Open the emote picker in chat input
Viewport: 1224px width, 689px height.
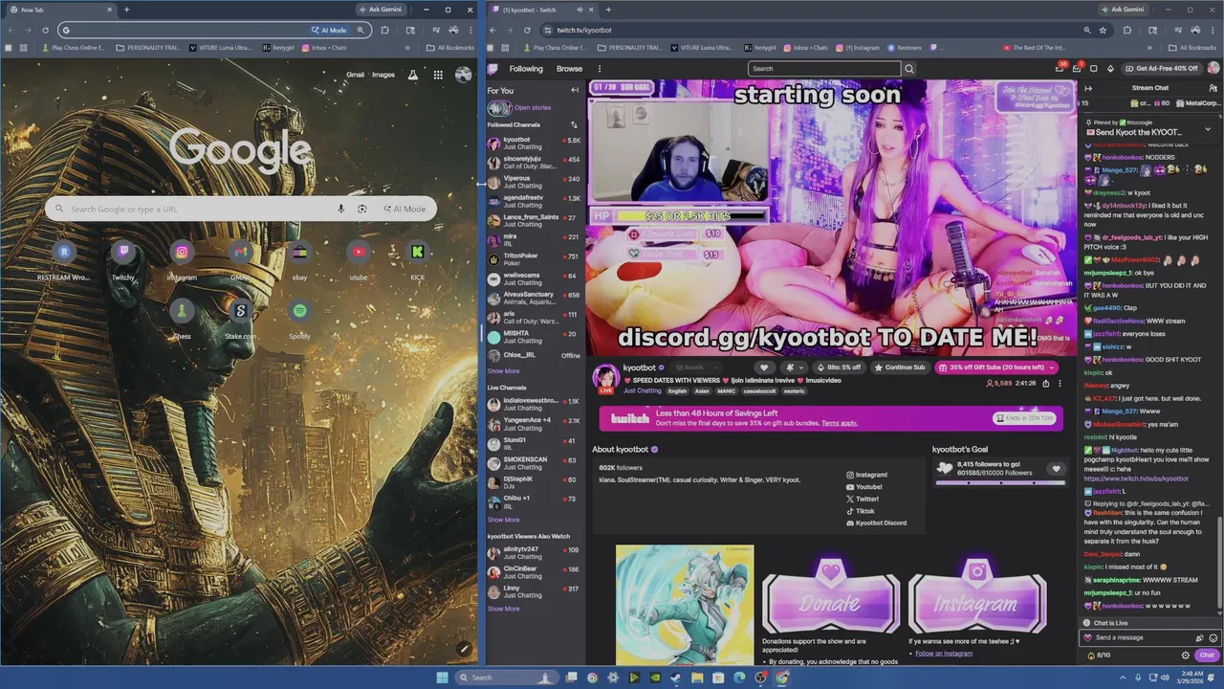point(1213,637)
